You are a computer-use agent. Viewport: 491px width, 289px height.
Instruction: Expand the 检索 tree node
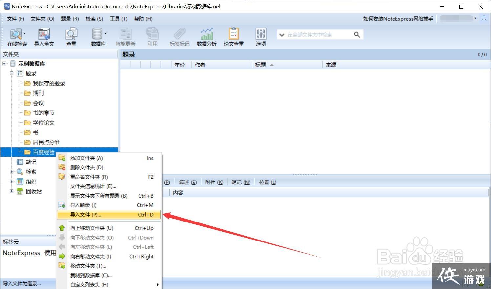pyautogui.click(x=11, y=172)
